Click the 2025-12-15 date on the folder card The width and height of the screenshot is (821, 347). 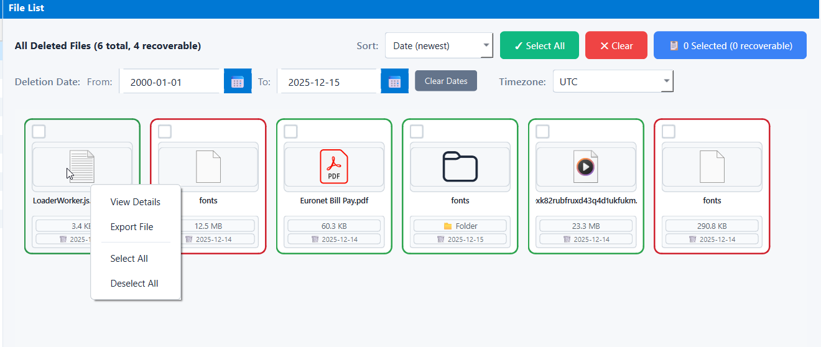[466, 239]
